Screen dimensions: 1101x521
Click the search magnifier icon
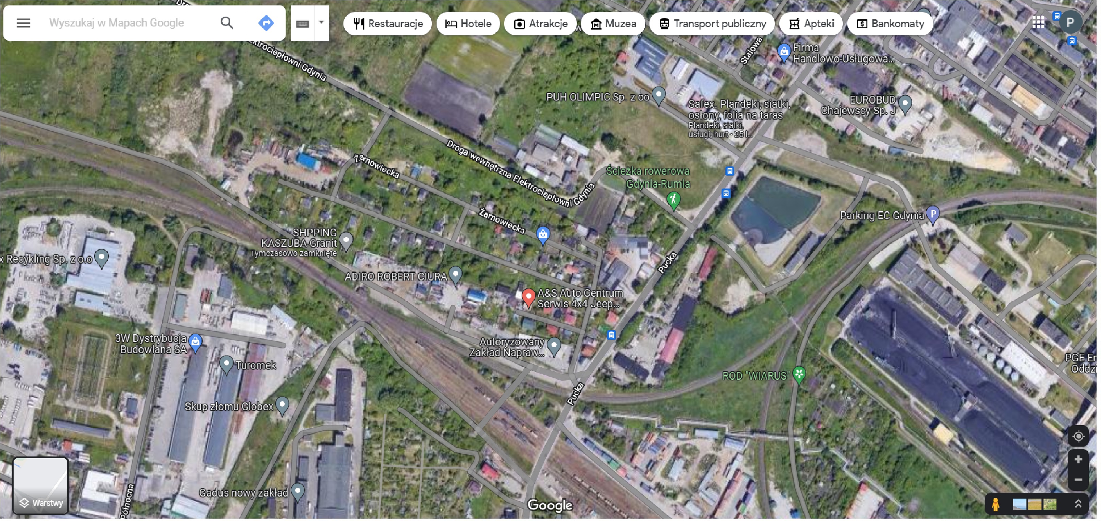pos(227,23)
